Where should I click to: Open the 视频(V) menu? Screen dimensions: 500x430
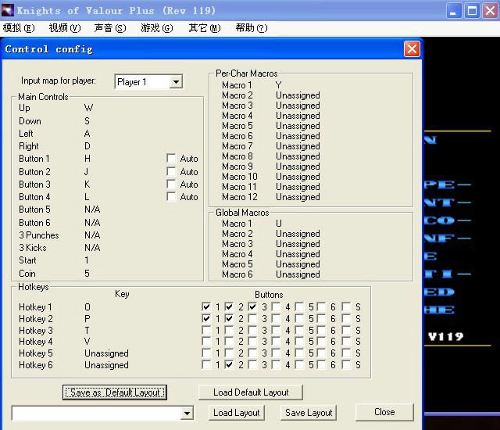pos(64,28)
